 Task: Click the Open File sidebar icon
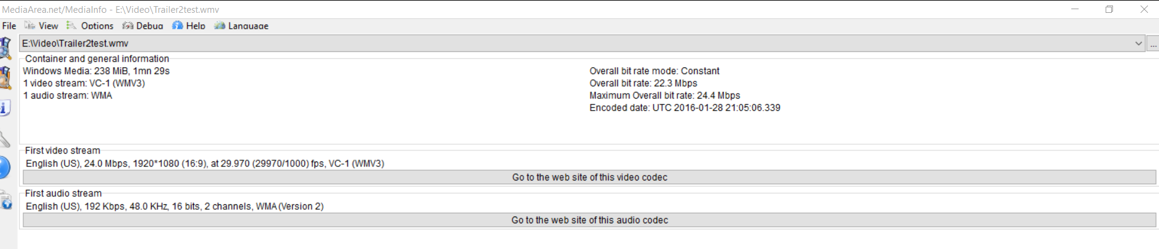pos(6,48)
